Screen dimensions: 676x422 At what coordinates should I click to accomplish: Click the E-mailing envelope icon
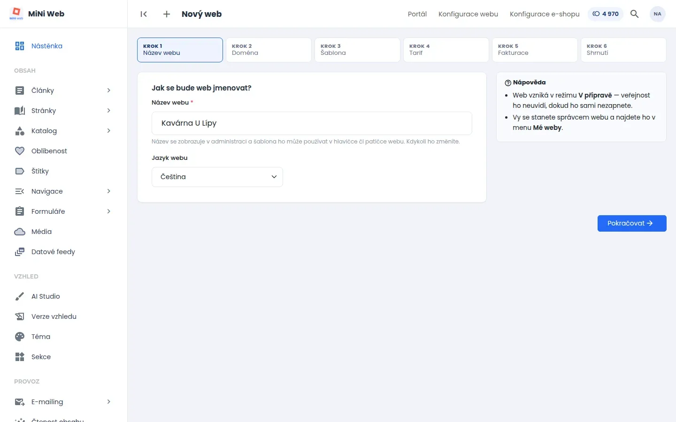coord(20,402)
